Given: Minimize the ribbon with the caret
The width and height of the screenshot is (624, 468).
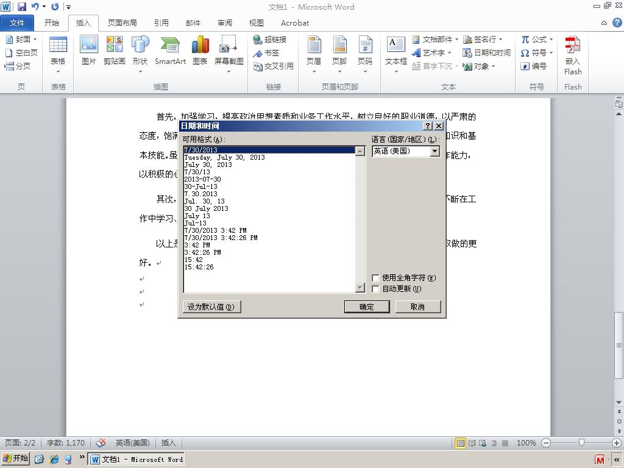Looking at the screenshot, I should 604,23.
